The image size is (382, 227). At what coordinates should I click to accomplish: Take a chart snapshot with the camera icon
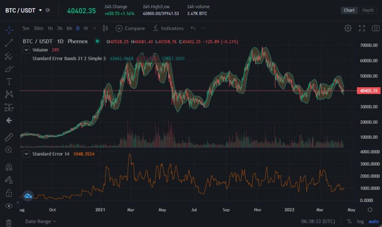pyautogui.click(x=376, y=28)
